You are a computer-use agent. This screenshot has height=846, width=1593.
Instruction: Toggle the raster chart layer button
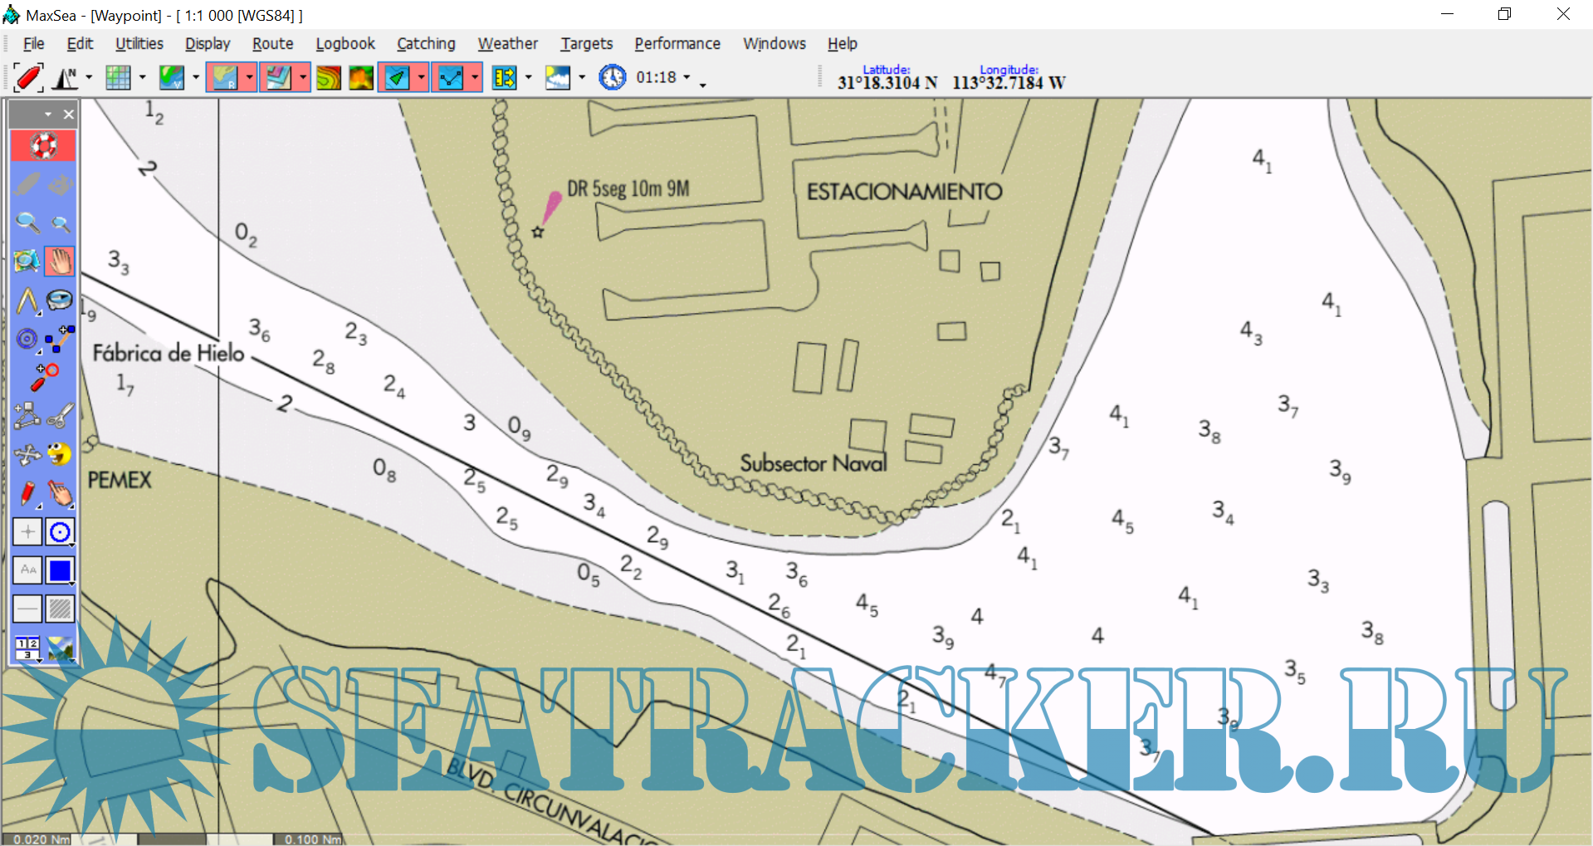click(224, 77)
